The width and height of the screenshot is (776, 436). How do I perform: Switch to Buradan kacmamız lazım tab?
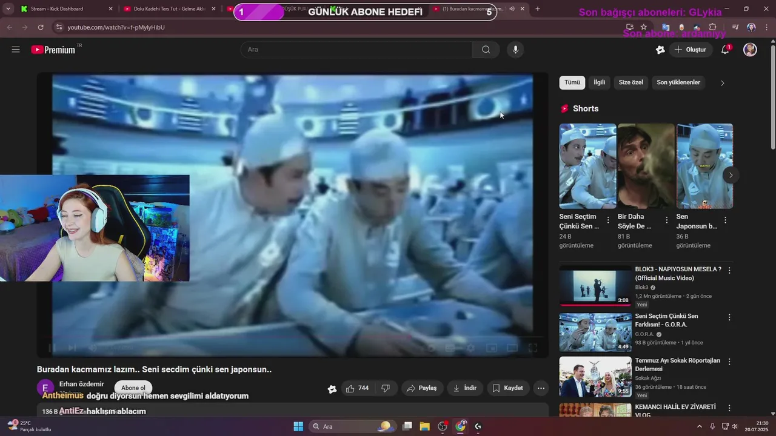[x=479, y=8]
